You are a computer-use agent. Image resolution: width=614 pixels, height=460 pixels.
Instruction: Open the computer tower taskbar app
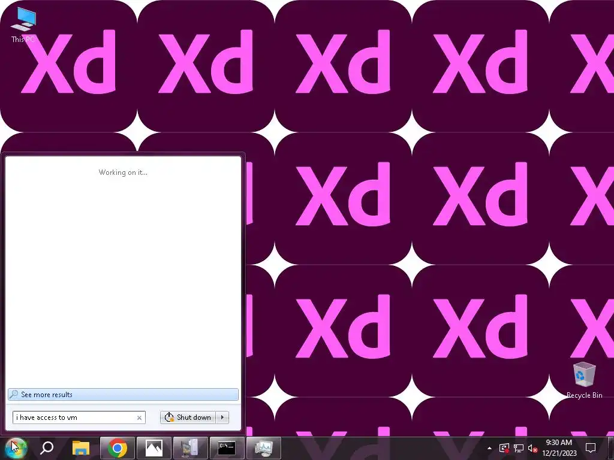tap(191, 448)
